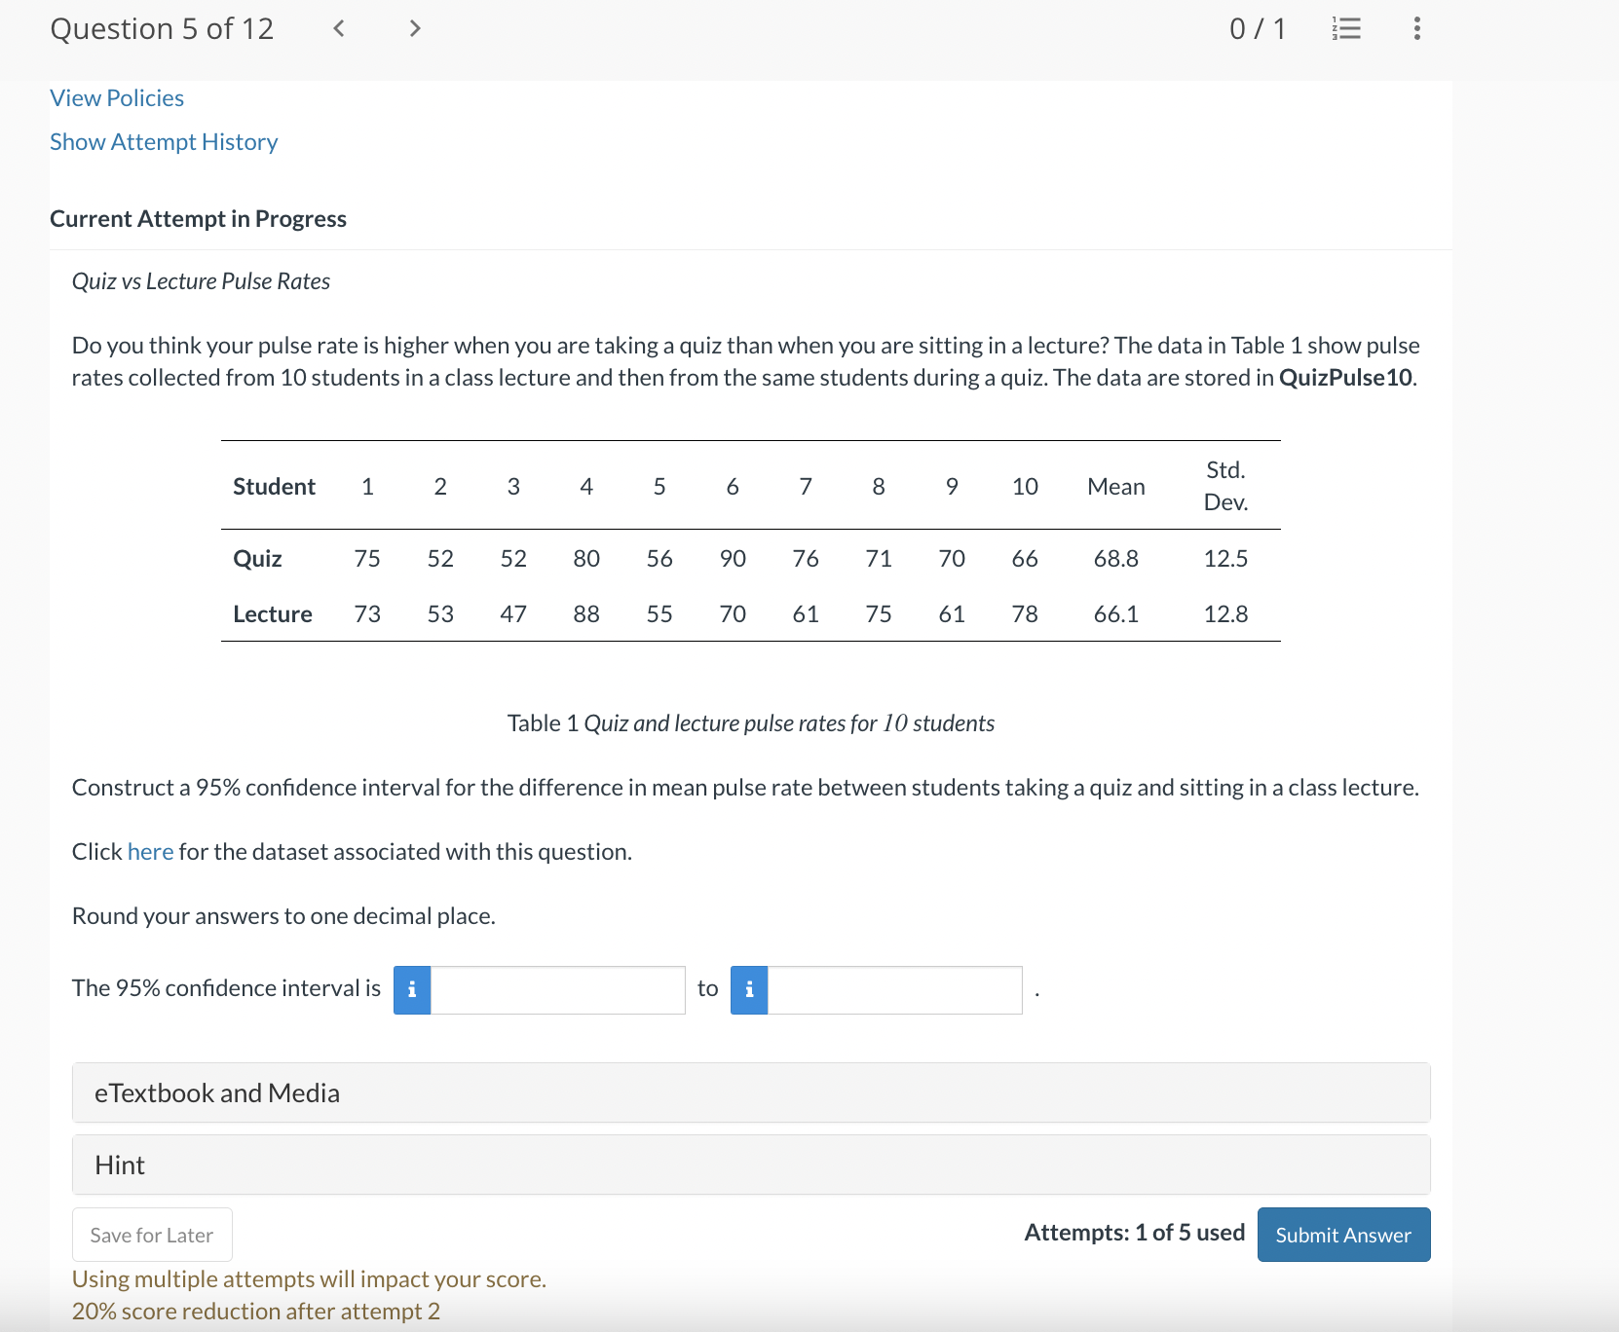Click the here link for the dataset
This screenshot has height=1332, width=1619.
coord(150,851)
